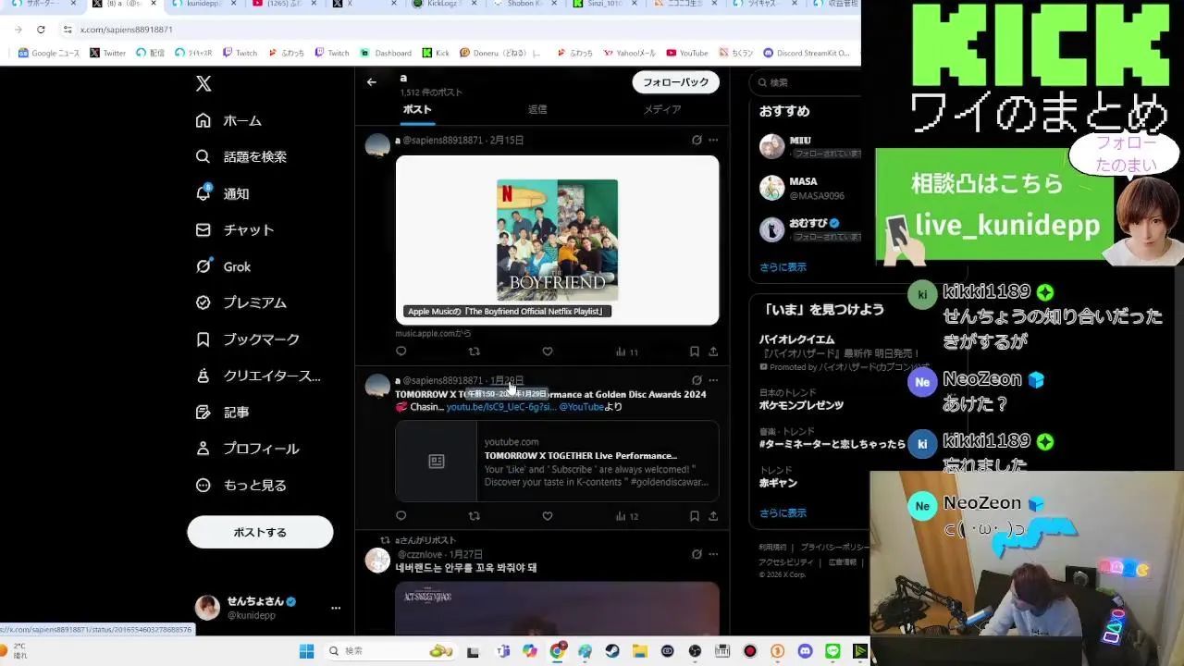Open the Dashboard bookmark
This screenshot has width=1184, height=666.
386,53
